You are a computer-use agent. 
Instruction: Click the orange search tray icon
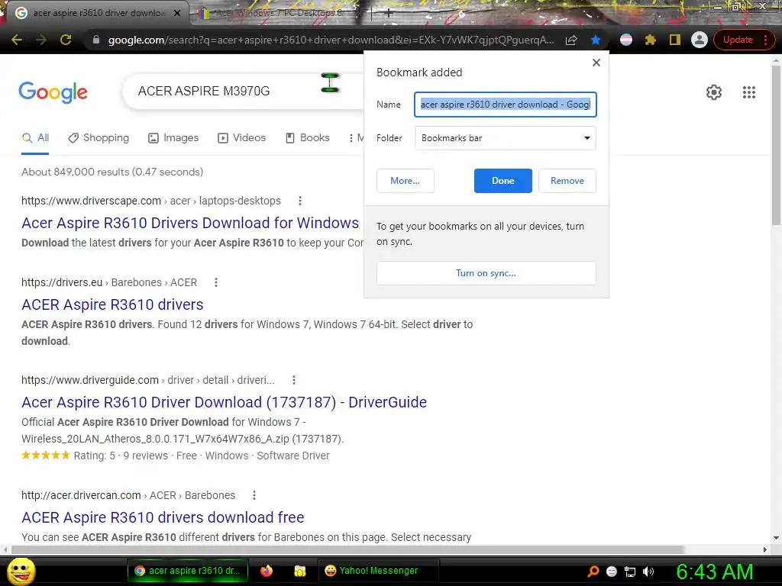(593, 572)
